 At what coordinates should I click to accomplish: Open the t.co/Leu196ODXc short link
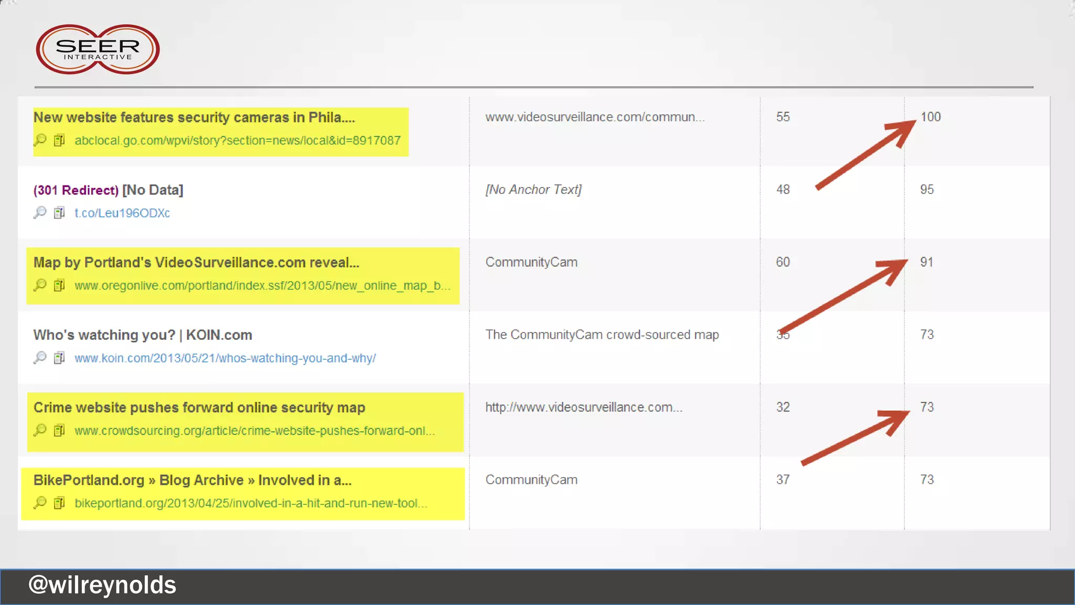coord(122,213)
